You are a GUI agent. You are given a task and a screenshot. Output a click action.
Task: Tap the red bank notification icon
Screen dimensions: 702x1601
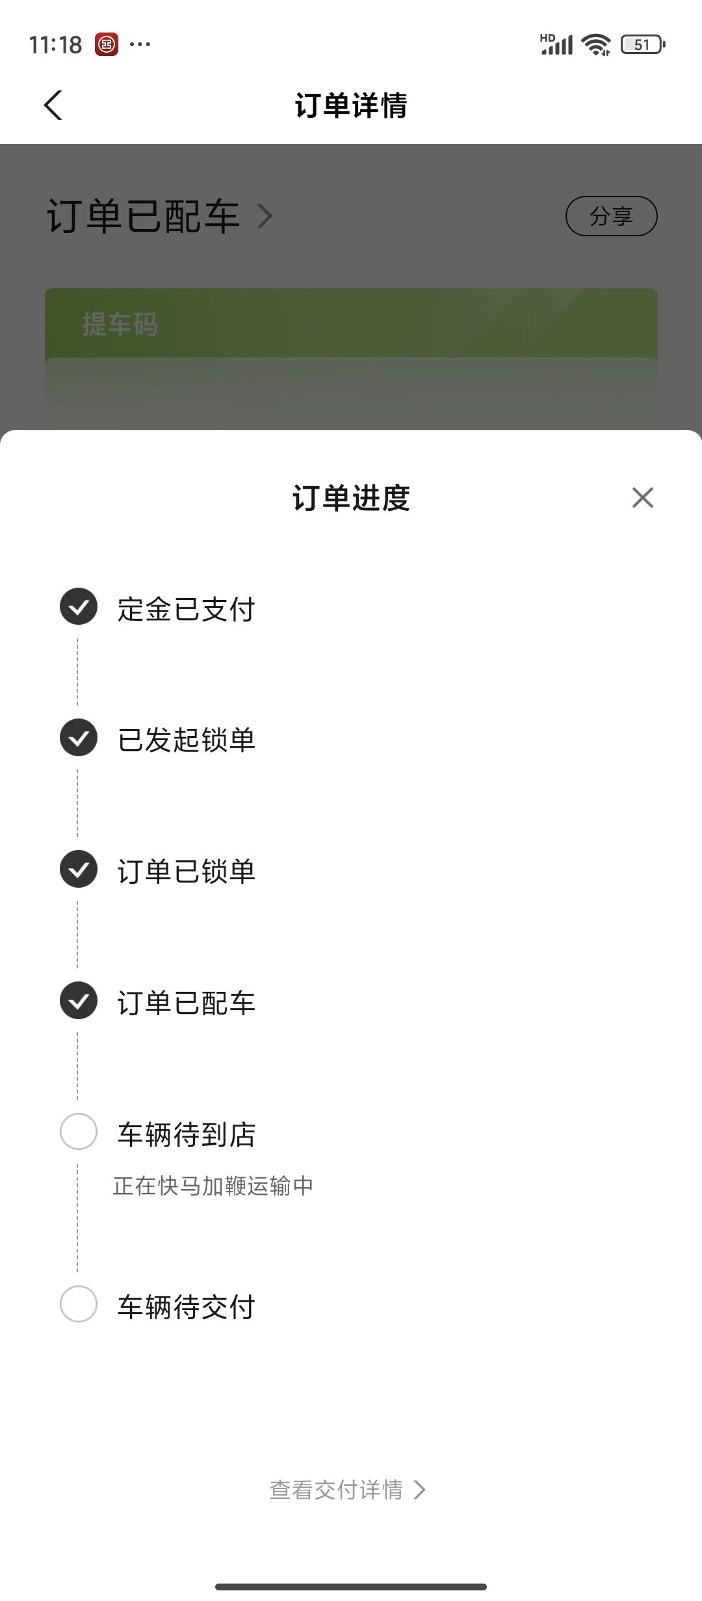[x=107, y=44]
